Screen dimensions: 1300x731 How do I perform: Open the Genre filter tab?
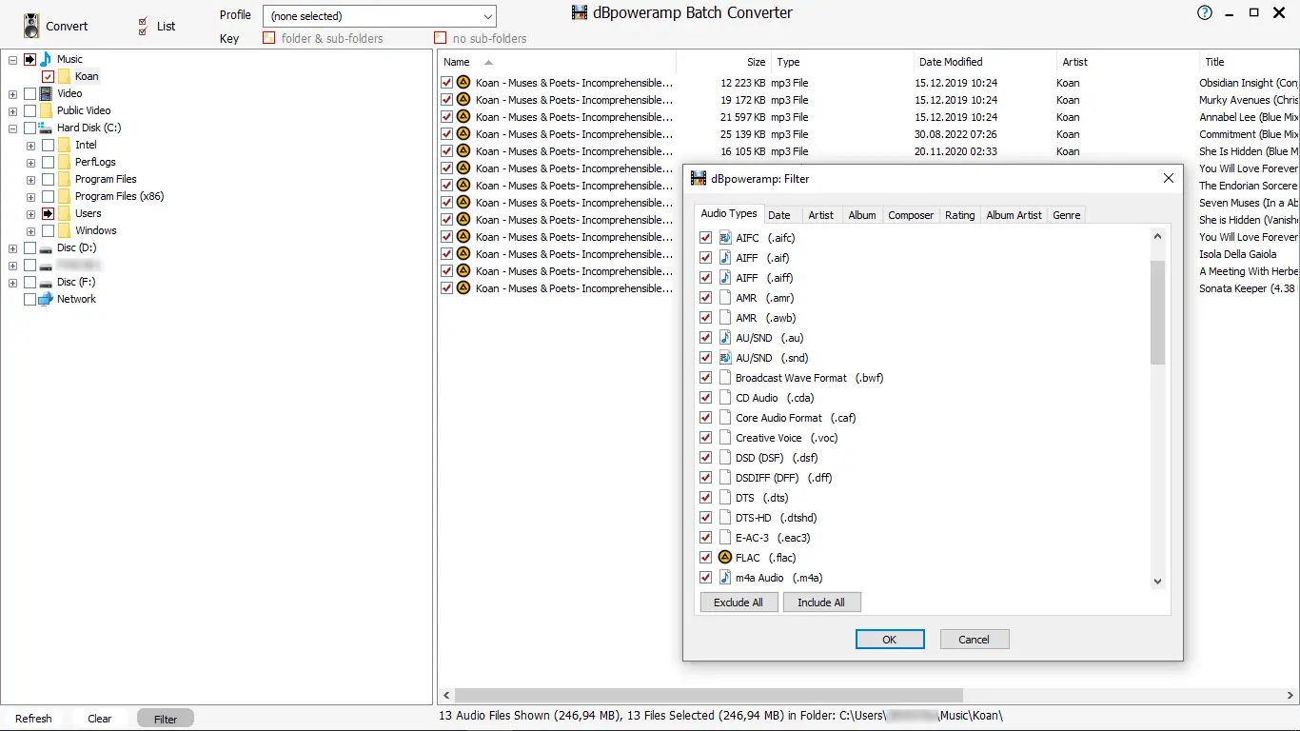pyautogui.click(x=1067, y=215)
